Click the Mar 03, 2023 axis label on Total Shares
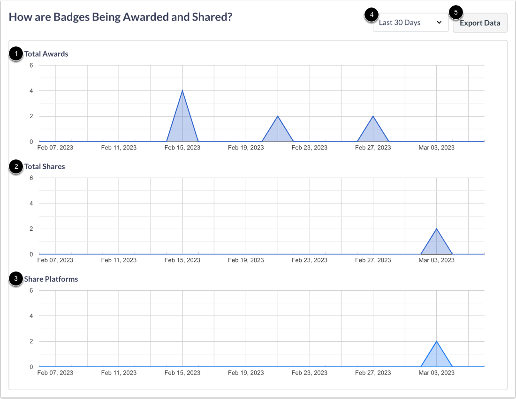The height and width of the screenshot is (399, 516). coord(436,260)
